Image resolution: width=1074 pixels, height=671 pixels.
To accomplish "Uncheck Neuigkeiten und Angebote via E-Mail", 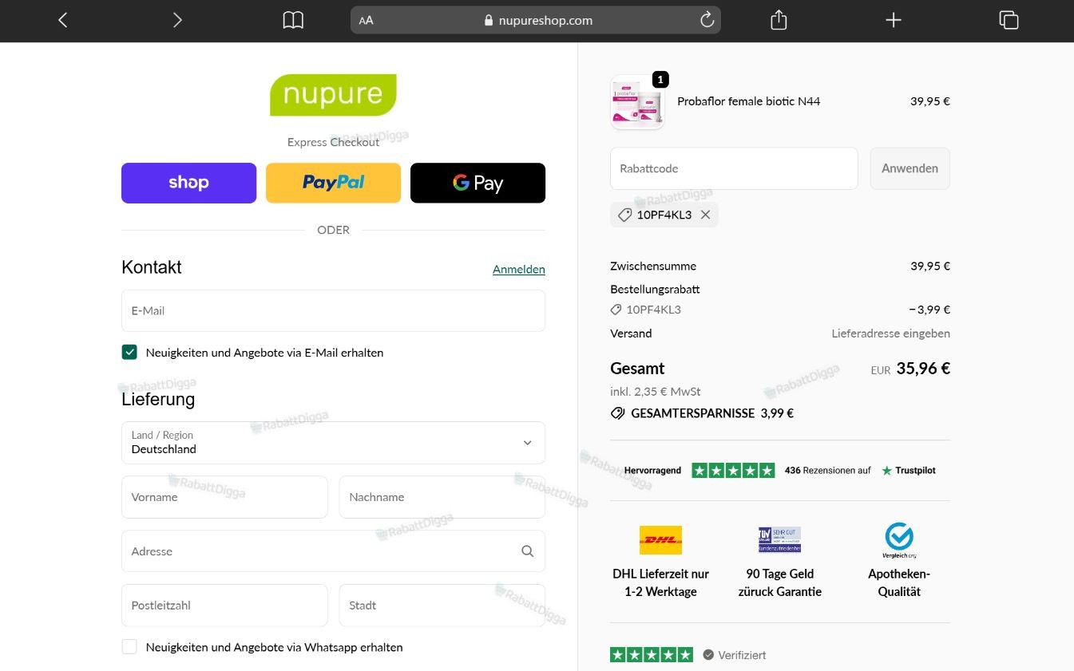I will [129, 352].
